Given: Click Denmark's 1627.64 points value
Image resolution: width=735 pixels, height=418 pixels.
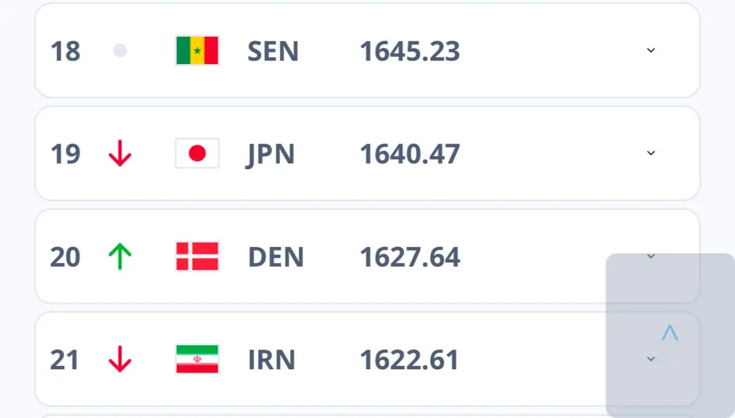Looking at the screenshot, I should 409,257.
